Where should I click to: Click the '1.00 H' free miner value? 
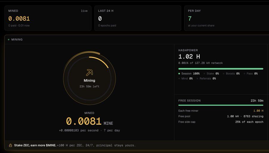tap(258, 111)
